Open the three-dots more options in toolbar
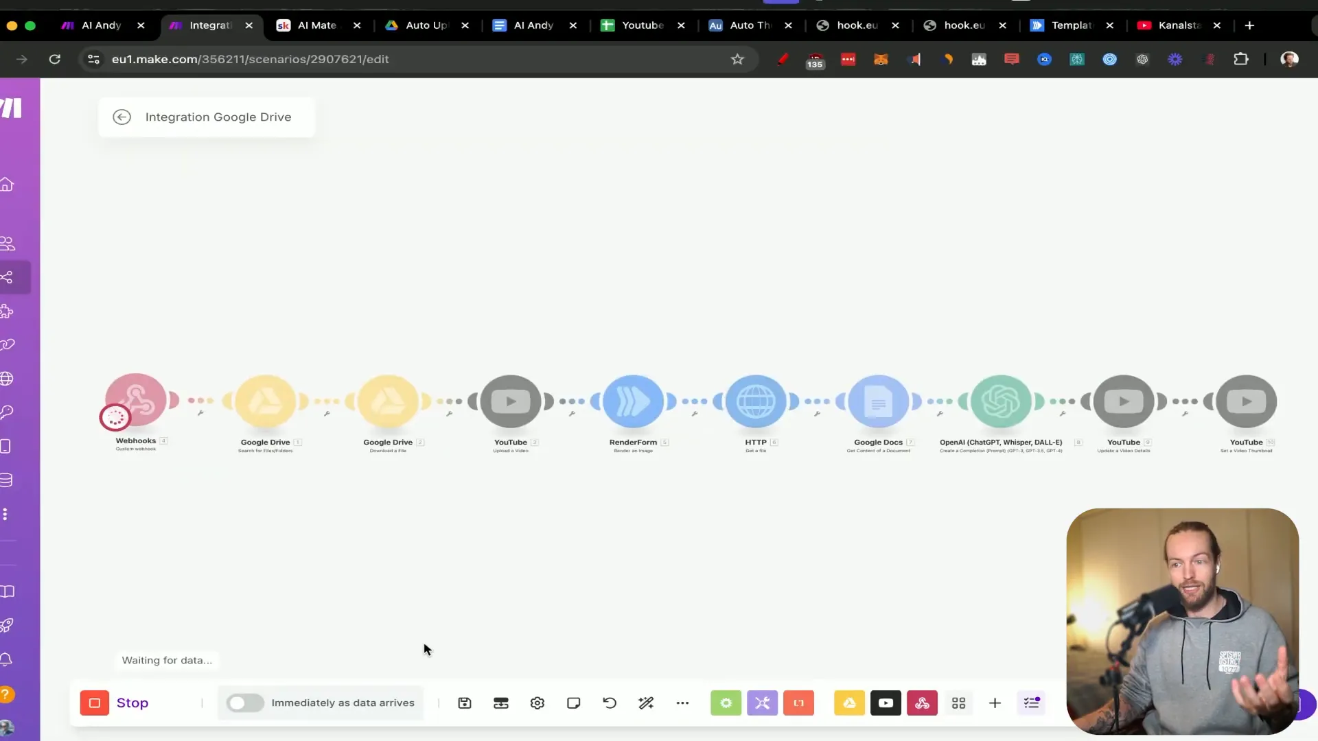This screenshot has width=1318, height=741. pyautogui.click(x=682, y=703)
